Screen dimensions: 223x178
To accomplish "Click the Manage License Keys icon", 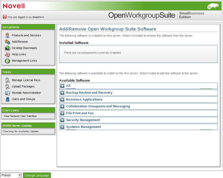I will 7,80.
